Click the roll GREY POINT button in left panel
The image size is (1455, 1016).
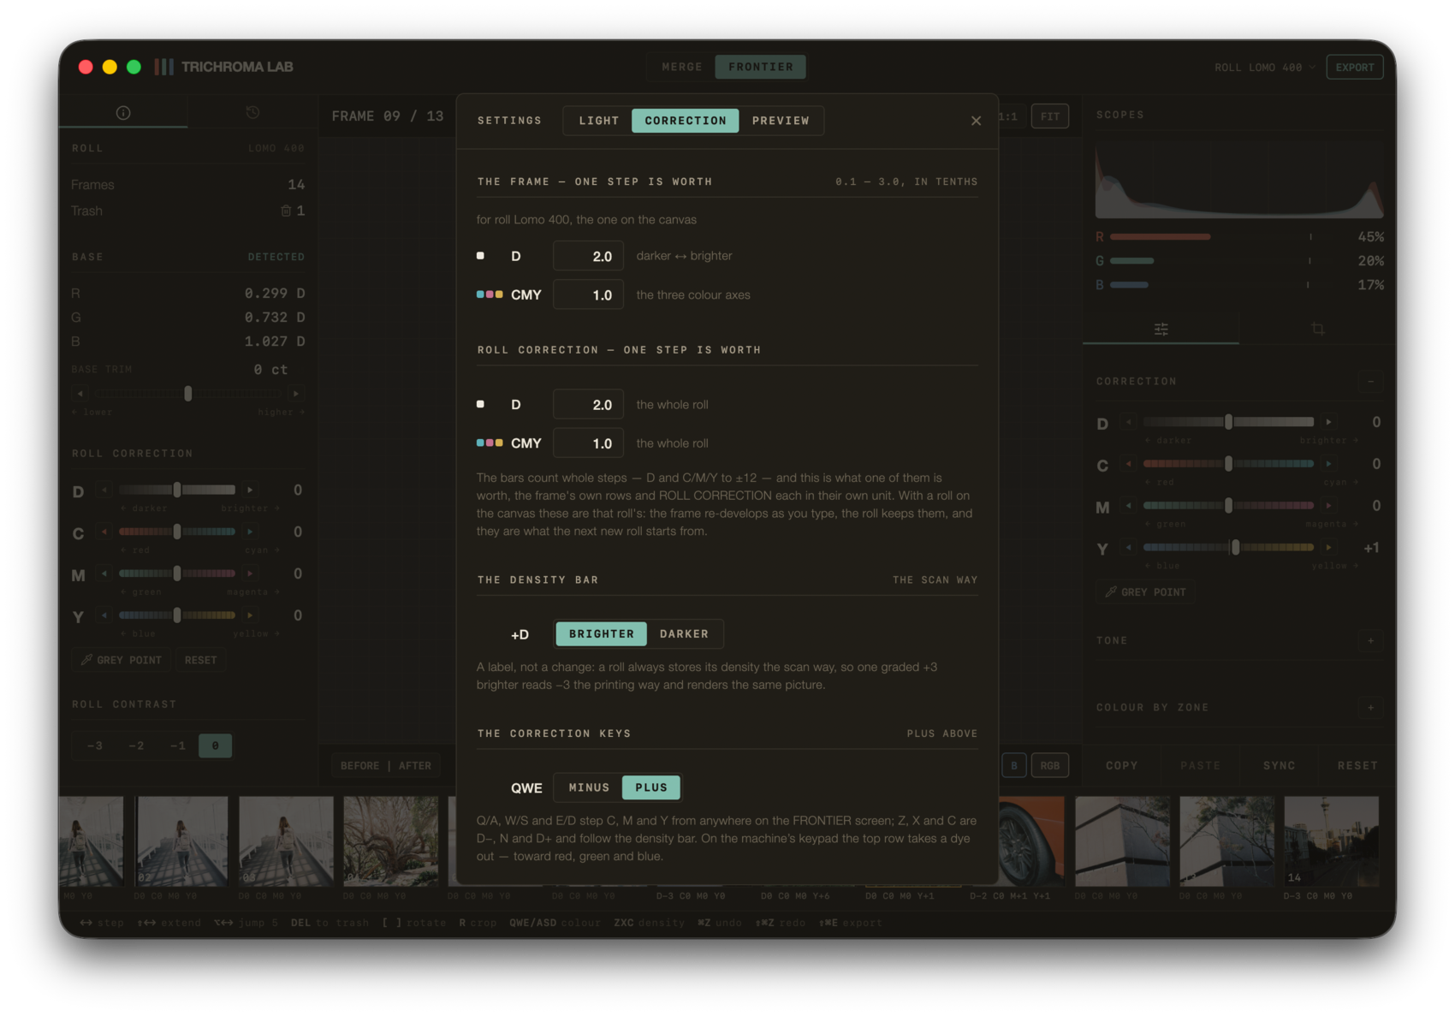point(122,661)
